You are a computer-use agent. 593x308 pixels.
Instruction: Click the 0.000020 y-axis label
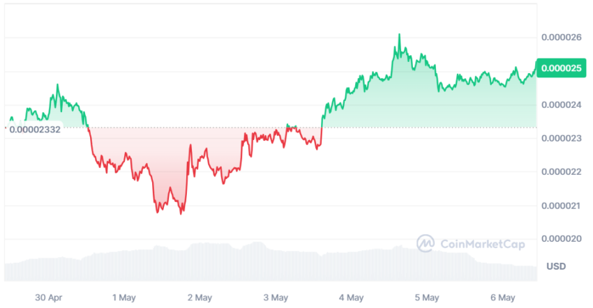click(561, 239)
